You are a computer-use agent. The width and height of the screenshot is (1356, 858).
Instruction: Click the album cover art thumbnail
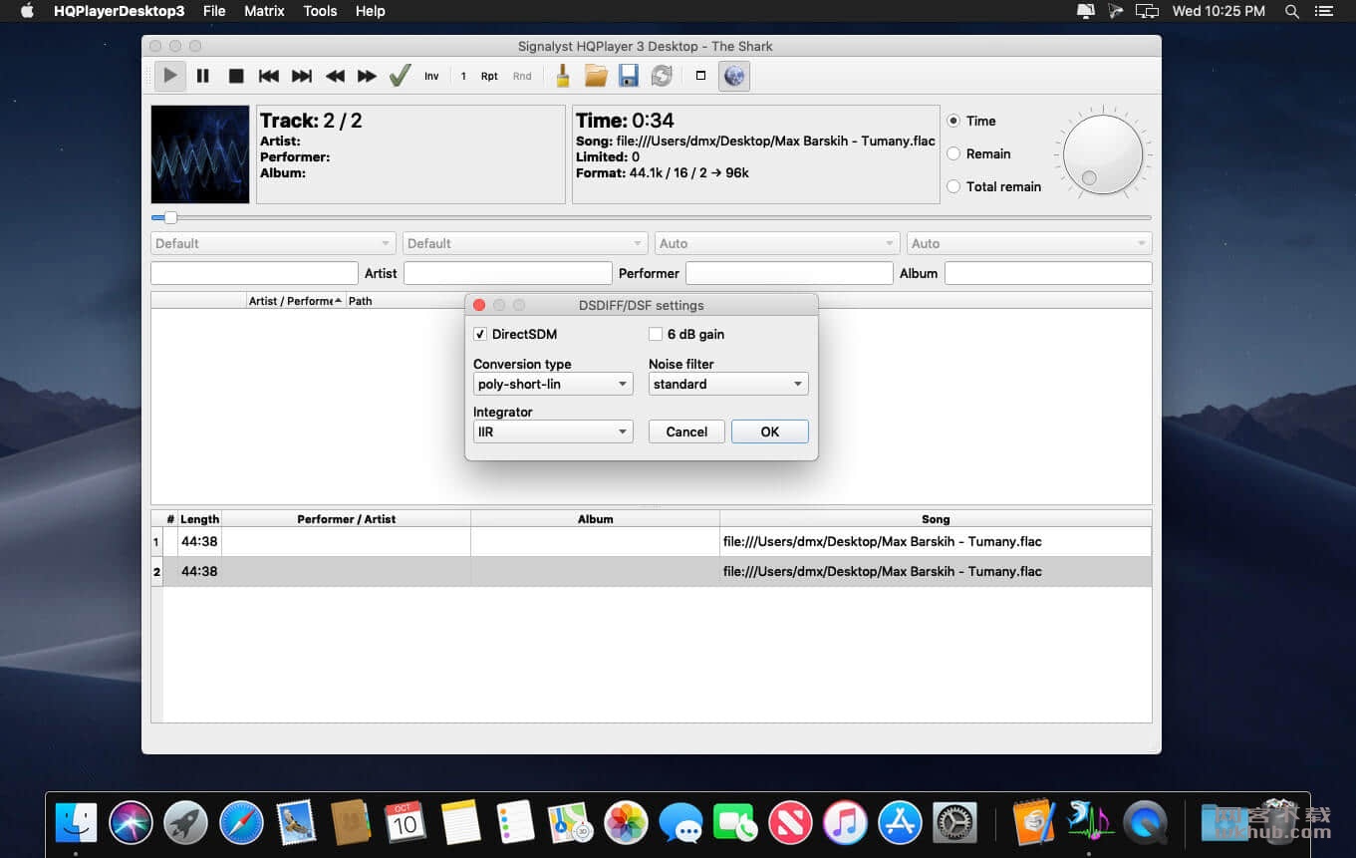pos(200,154)
